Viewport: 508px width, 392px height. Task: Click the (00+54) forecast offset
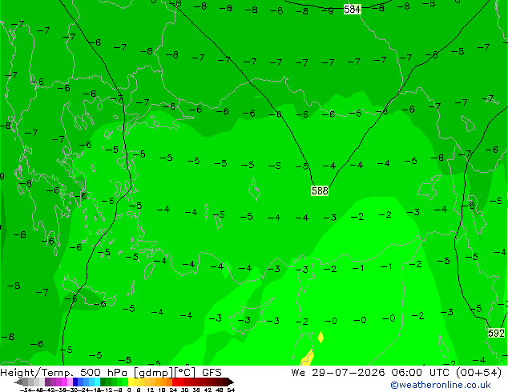[479, 373]
